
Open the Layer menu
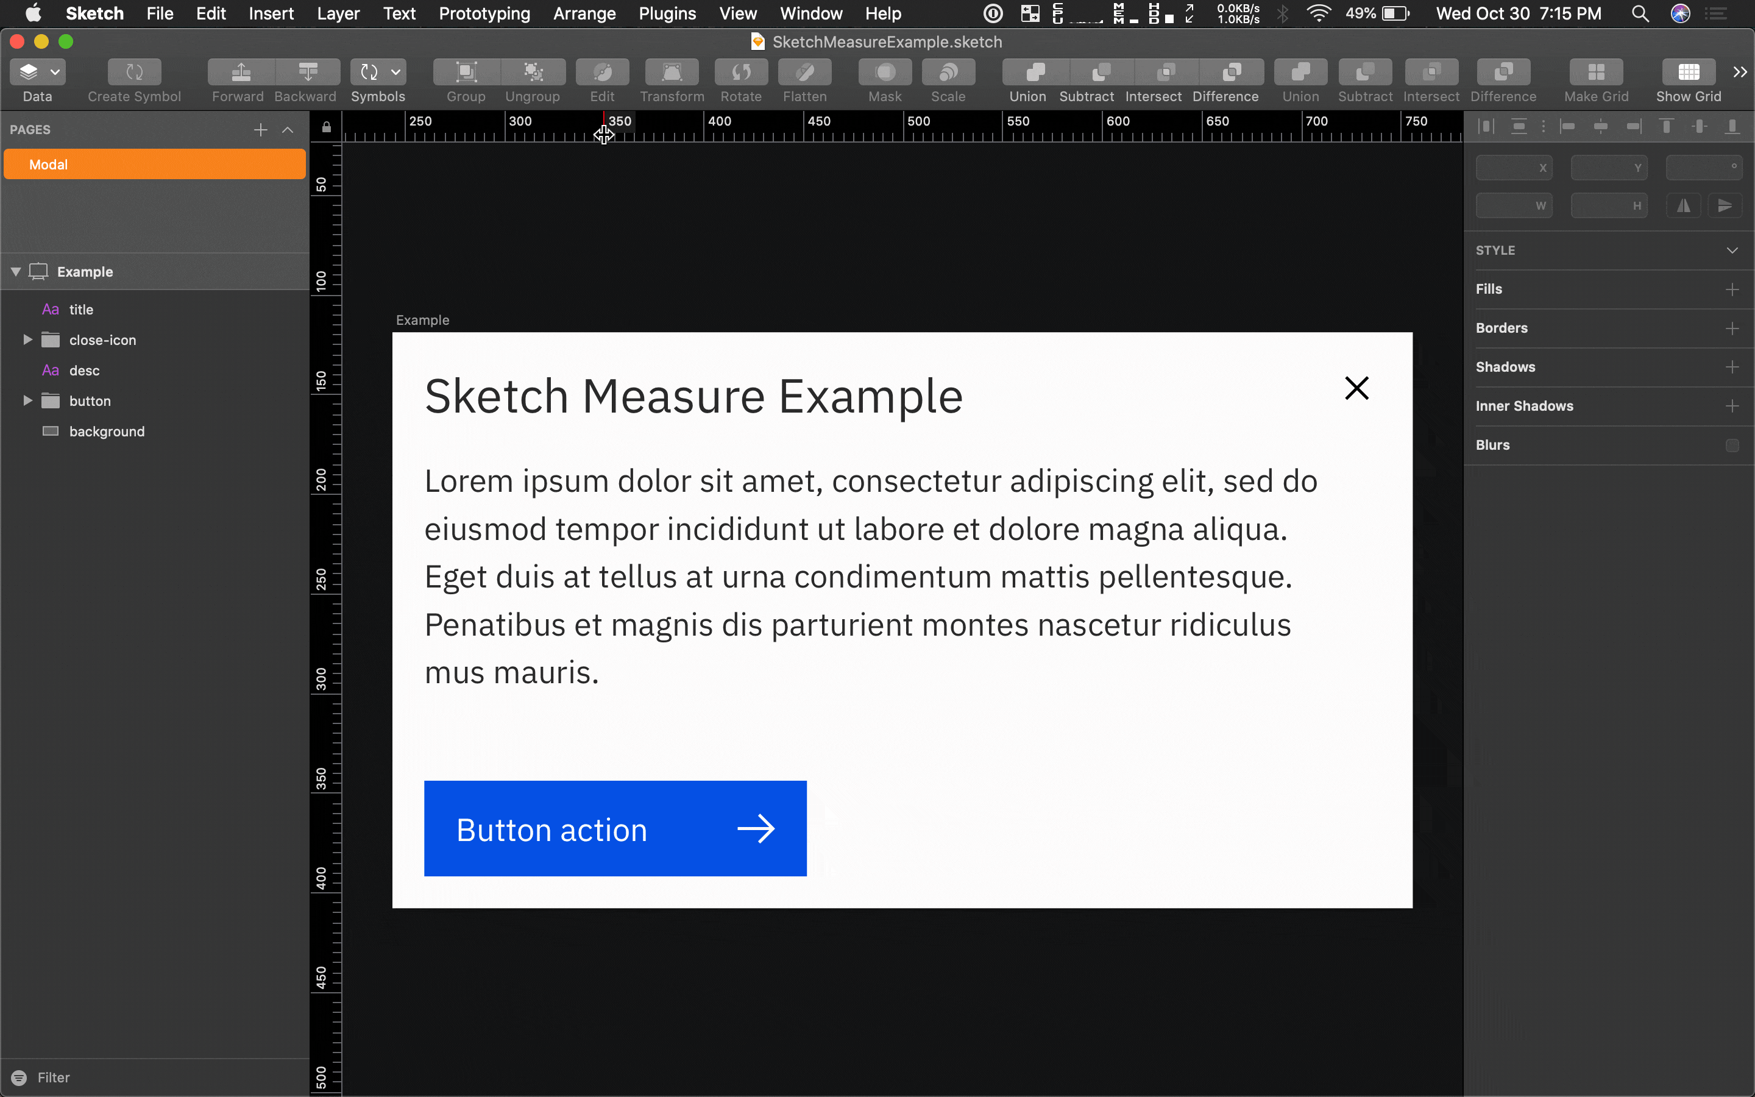tap(338, 13)
